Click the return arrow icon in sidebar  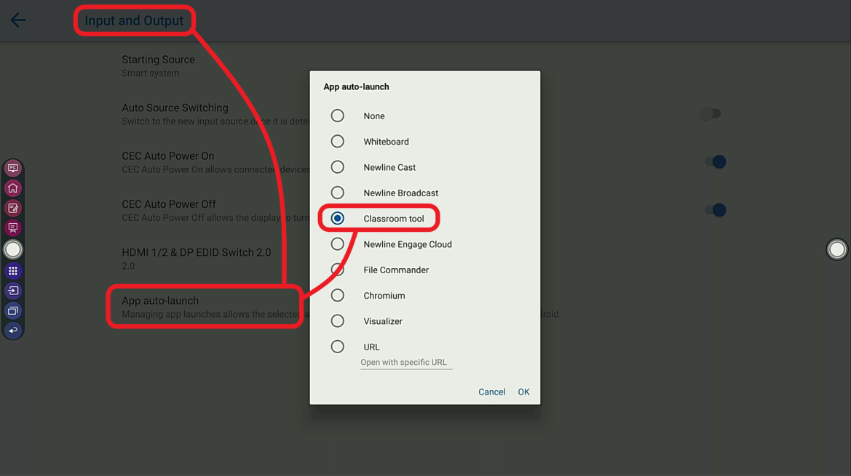(x=13, y=331)
